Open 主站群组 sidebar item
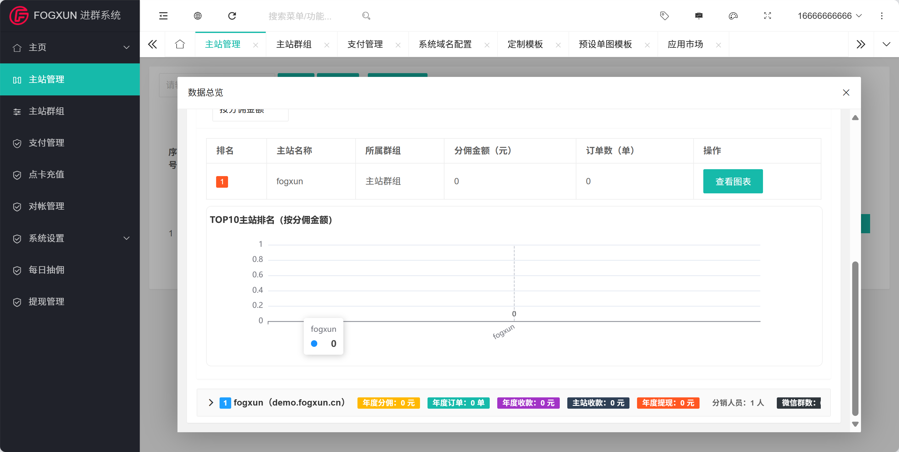 click(70, 111)
